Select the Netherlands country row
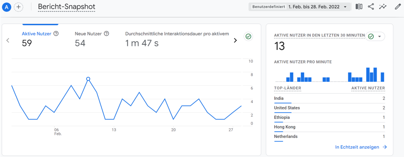Screen dimensions: 404x157 [x=330, y=137]
